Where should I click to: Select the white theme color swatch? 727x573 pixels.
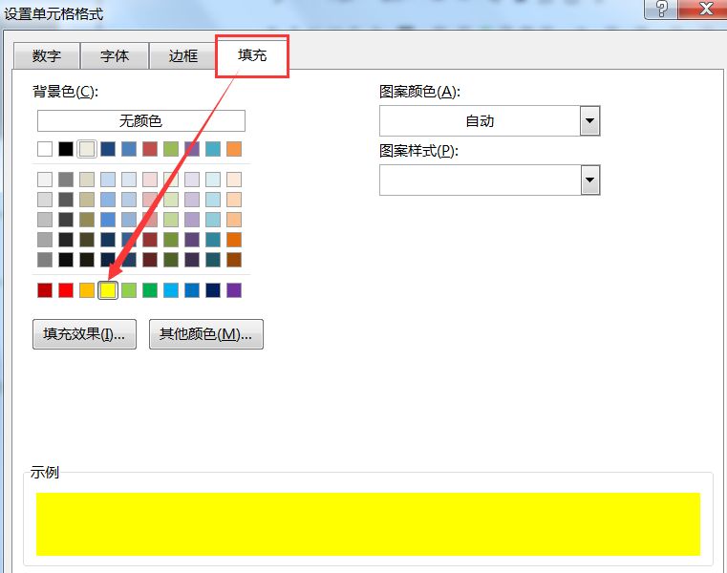(x=45, y=149)
